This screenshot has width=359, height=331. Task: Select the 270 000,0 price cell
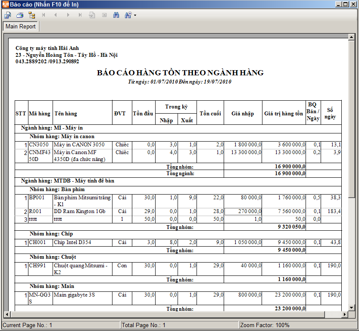click(x=243, y=211)
